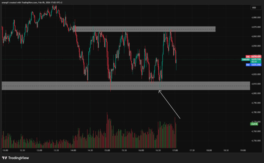Click the 4,880.000 price axis label

click(x=256, y=17)
